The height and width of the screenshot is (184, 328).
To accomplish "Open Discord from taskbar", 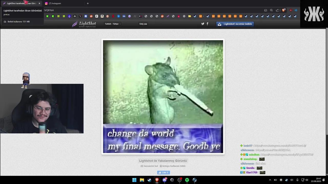I will (x=165, y=180).
